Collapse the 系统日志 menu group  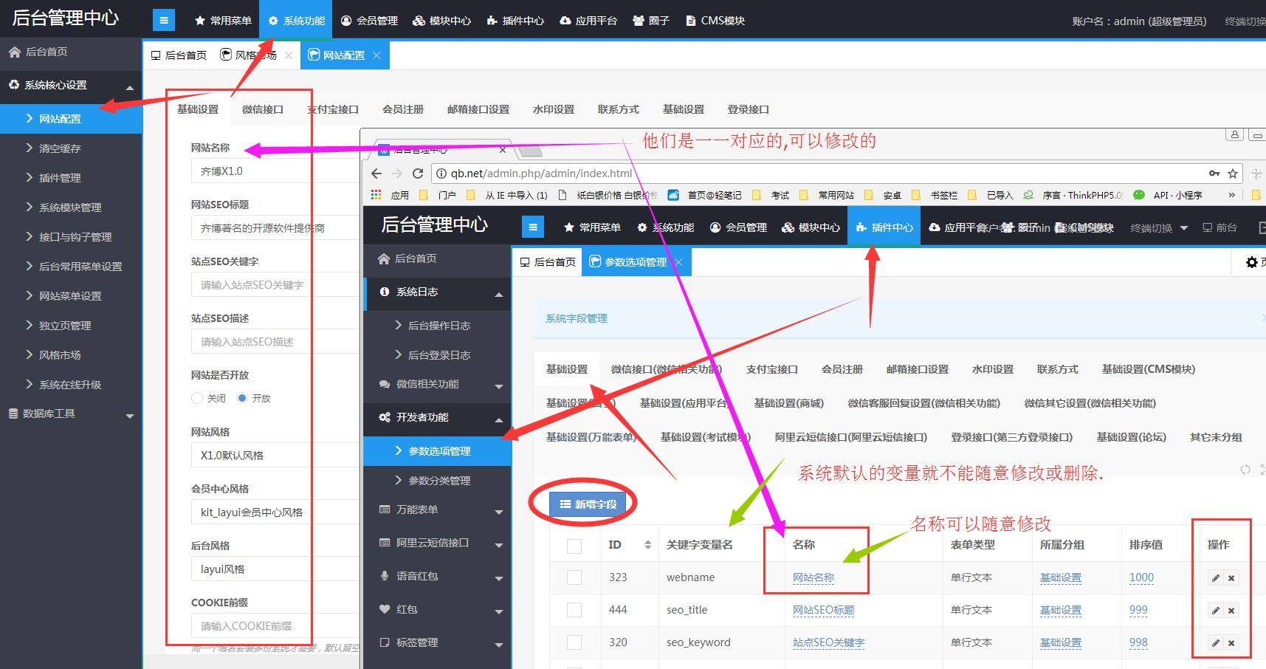(498, 293)
